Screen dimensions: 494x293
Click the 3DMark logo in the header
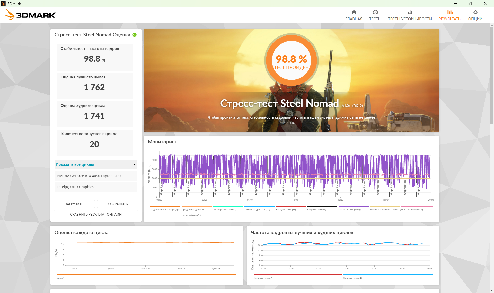pos(30,15)
